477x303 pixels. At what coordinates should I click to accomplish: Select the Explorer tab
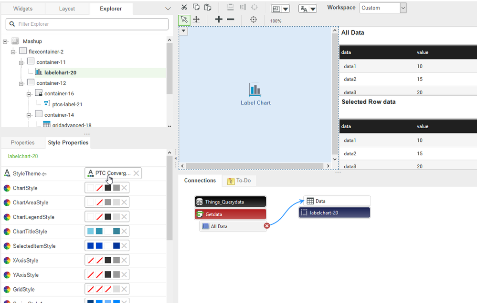pyautogui.click(x=111, y=9)
